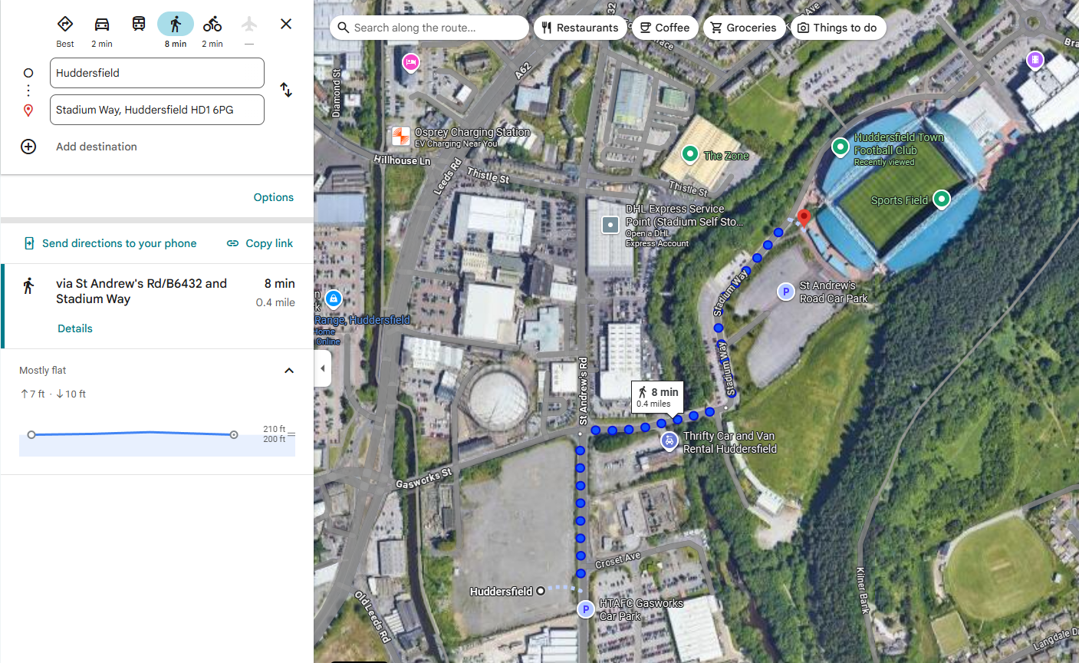Filter by Groceries along route
Screen dimensions: 1079x663
click(744, 28)
